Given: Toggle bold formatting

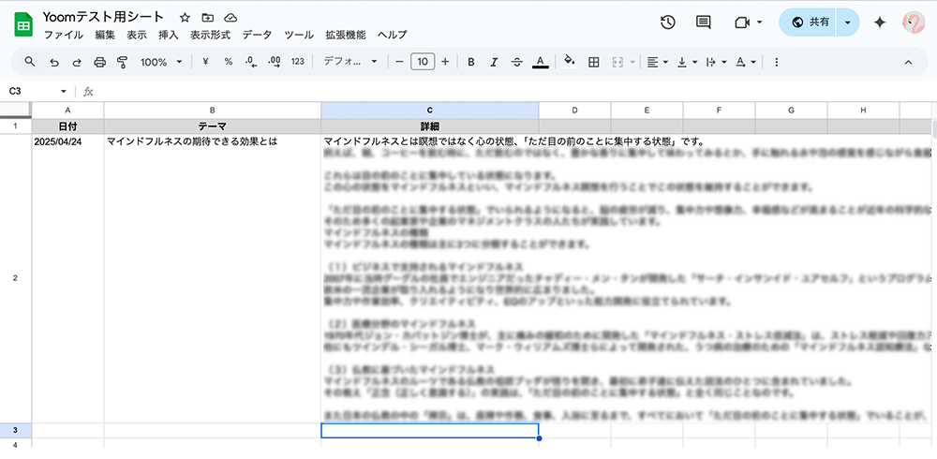Looking at the screenshot, I should (470, 62).
